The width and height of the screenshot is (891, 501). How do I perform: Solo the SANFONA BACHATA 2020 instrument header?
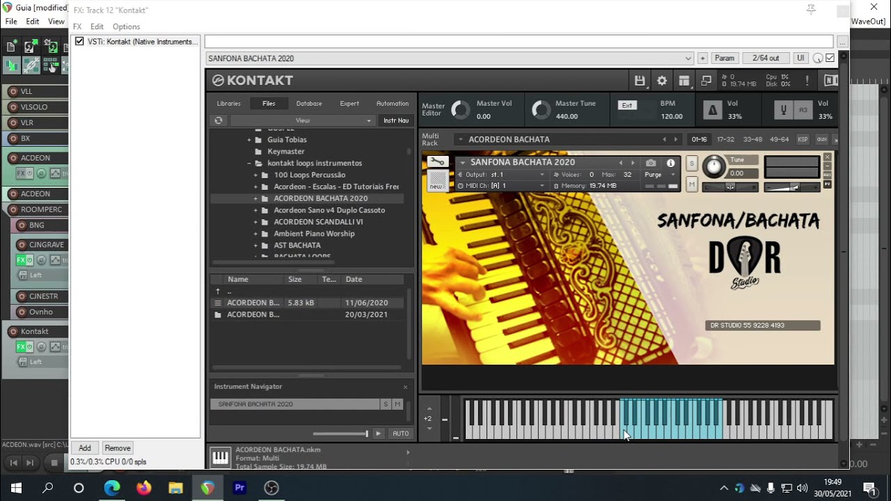click(692, 164)
